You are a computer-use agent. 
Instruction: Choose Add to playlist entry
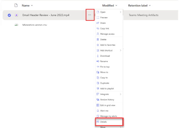tap(109, 89)
